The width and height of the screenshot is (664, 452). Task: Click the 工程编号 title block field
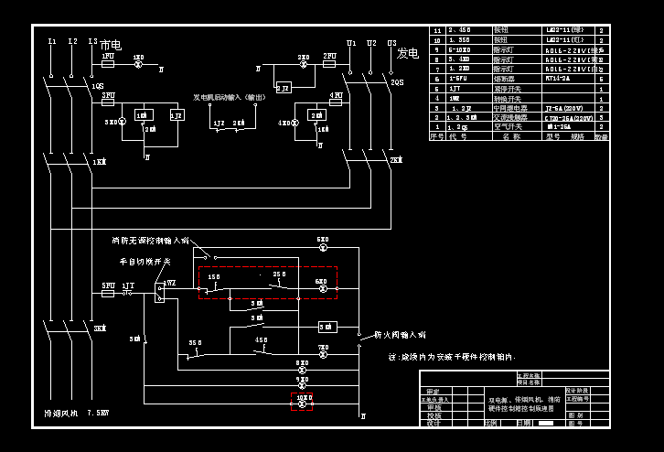point(577,399)
